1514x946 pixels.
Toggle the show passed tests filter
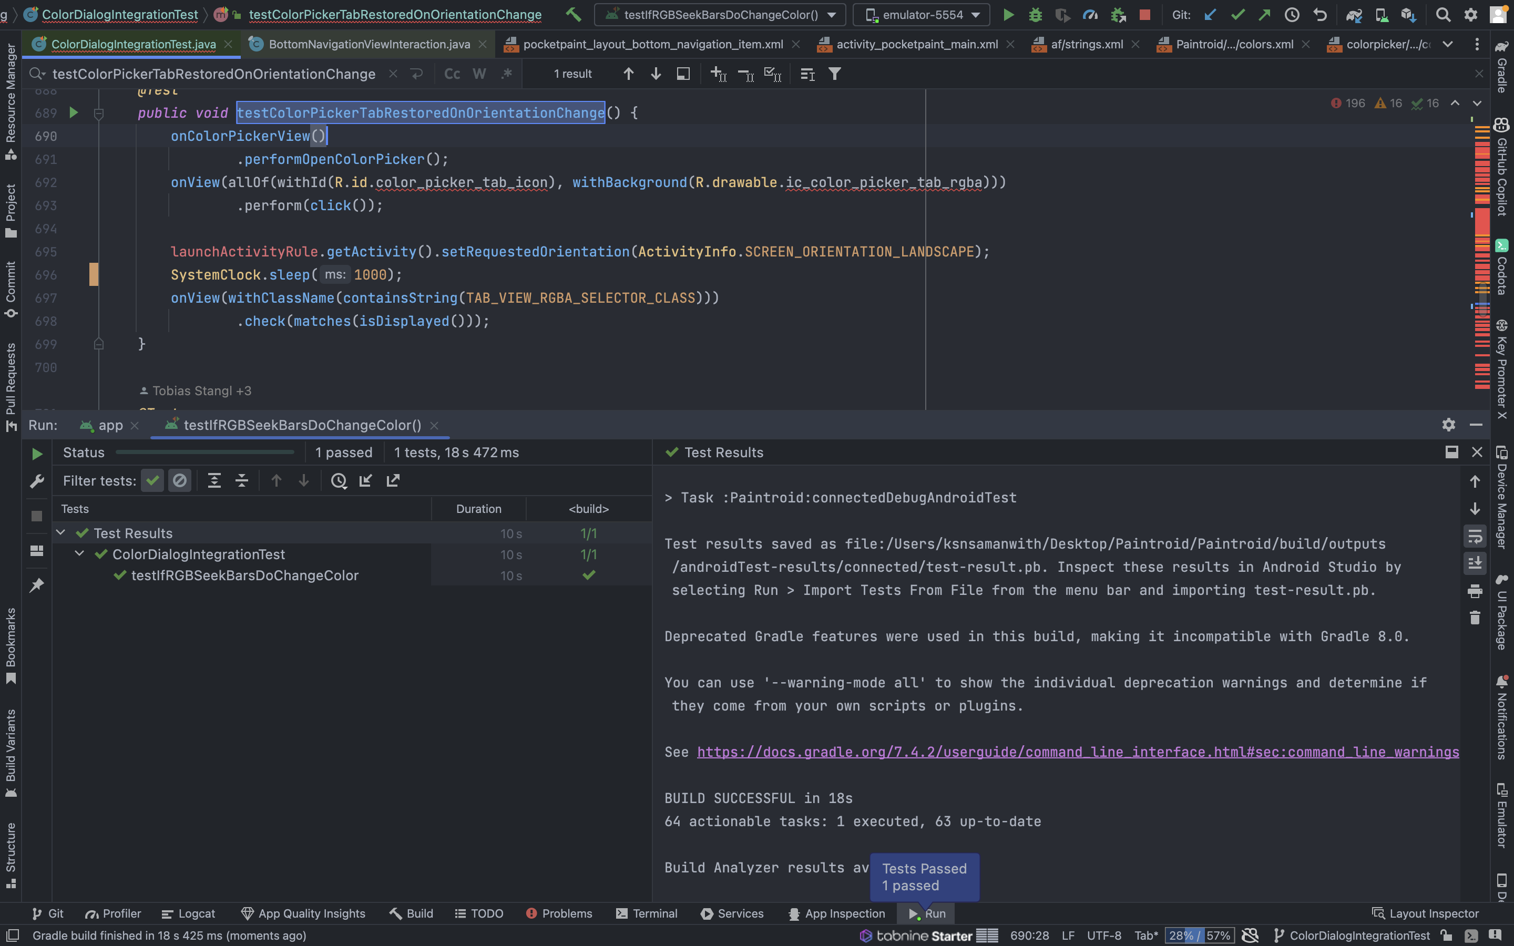(152, 480)
